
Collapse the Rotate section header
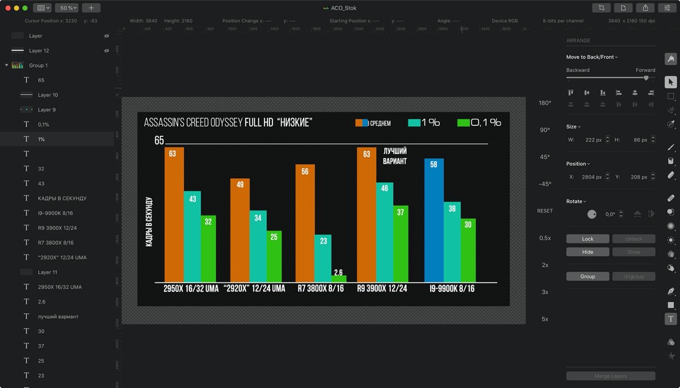point(576,201)
